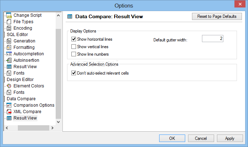Open the File Types options page
The height and width of the screenshot is (147, 248).
(x=24, y=22)
